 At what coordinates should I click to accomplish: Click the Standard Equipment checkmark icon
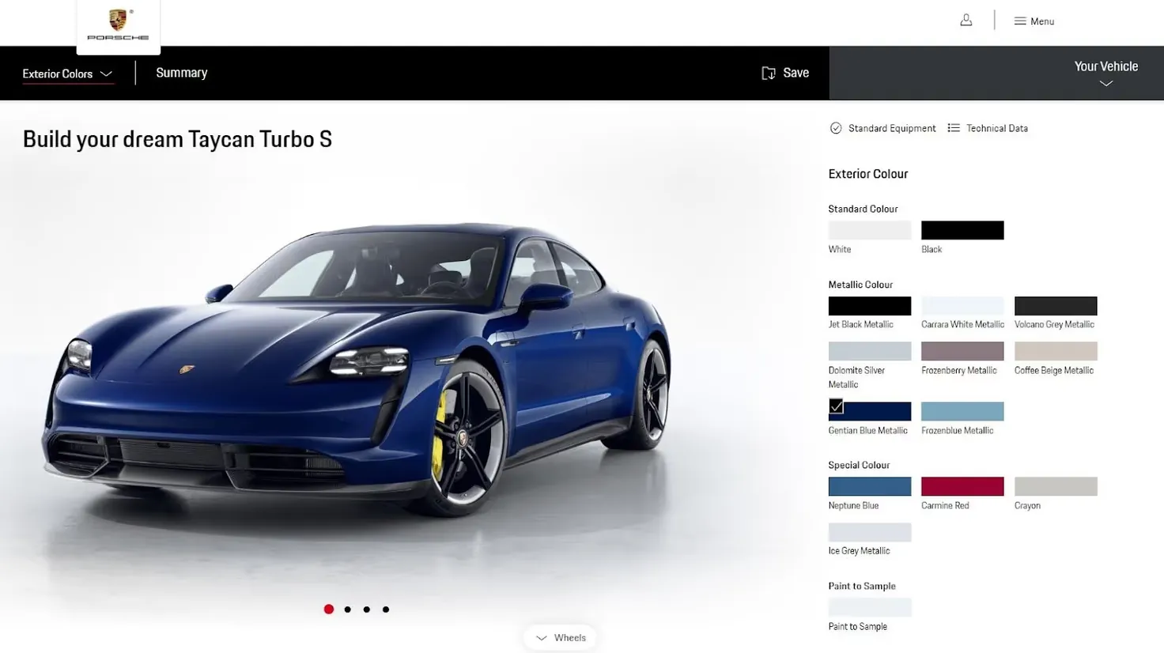click(836, 128)
